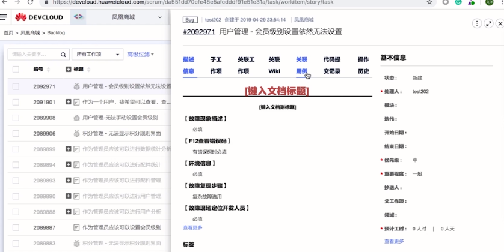This screenshot has width=504, height=252.
Task: Expand story 2089890 with its plus icon
Action: tap(68, 196)
